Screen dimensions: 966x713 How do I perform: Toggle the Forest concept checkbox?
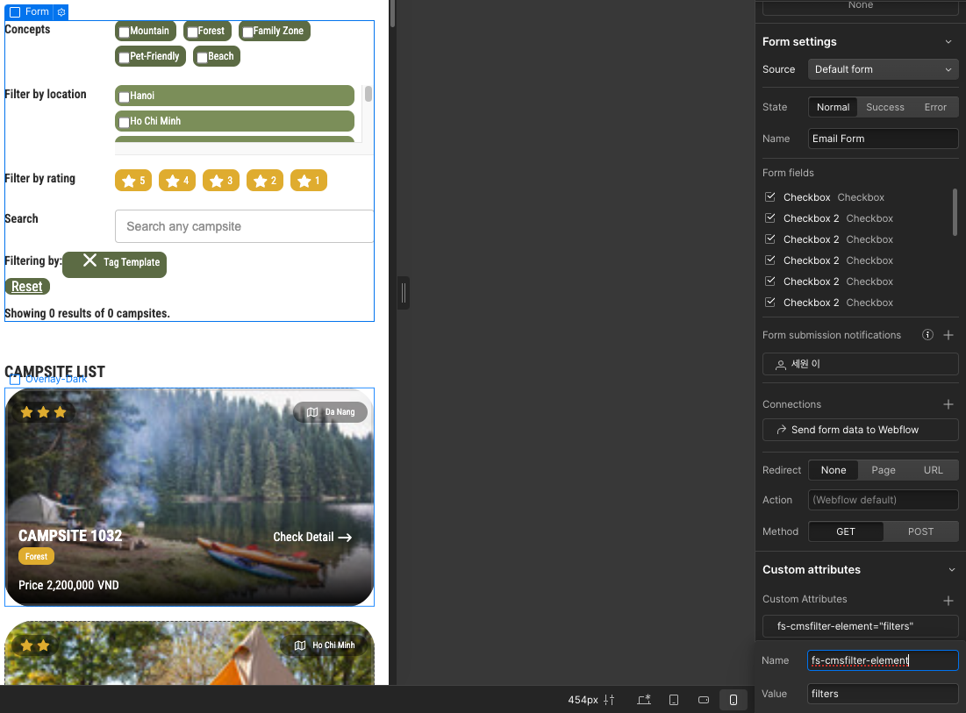193,32
